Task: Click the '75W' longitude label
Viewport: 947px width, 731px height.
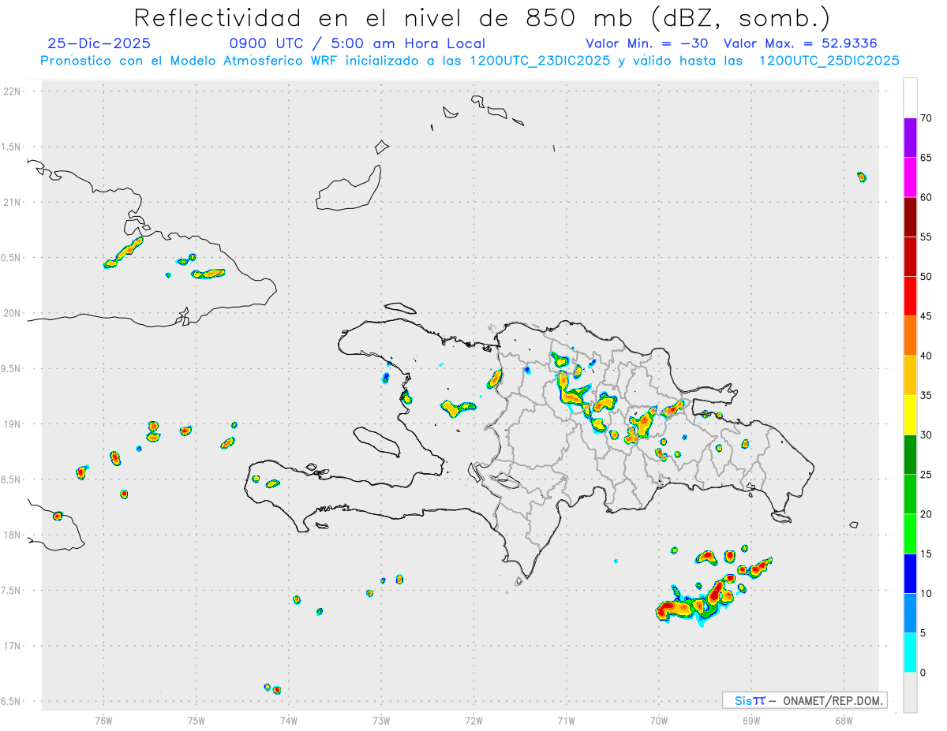Action: coord(196,720)
